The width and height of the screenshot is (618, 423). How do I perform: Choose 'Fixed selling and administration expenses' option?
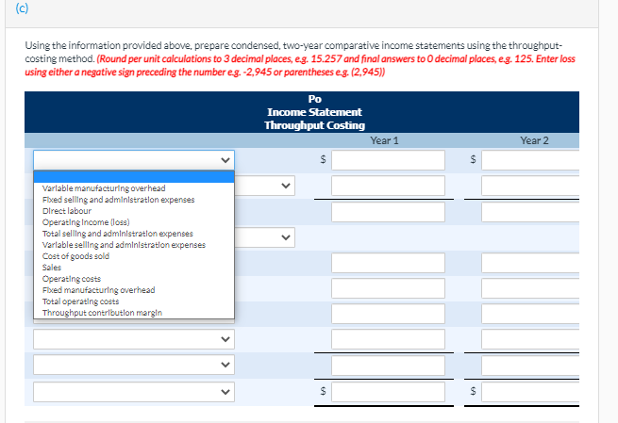point(134,200)
